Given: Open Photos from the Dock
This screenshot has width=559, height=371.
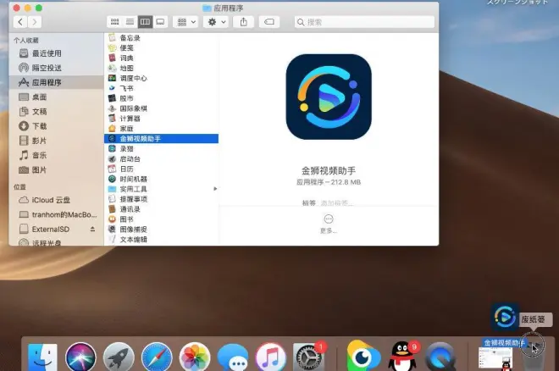Looking at the screenshot, I should click(x=195, y=357).
